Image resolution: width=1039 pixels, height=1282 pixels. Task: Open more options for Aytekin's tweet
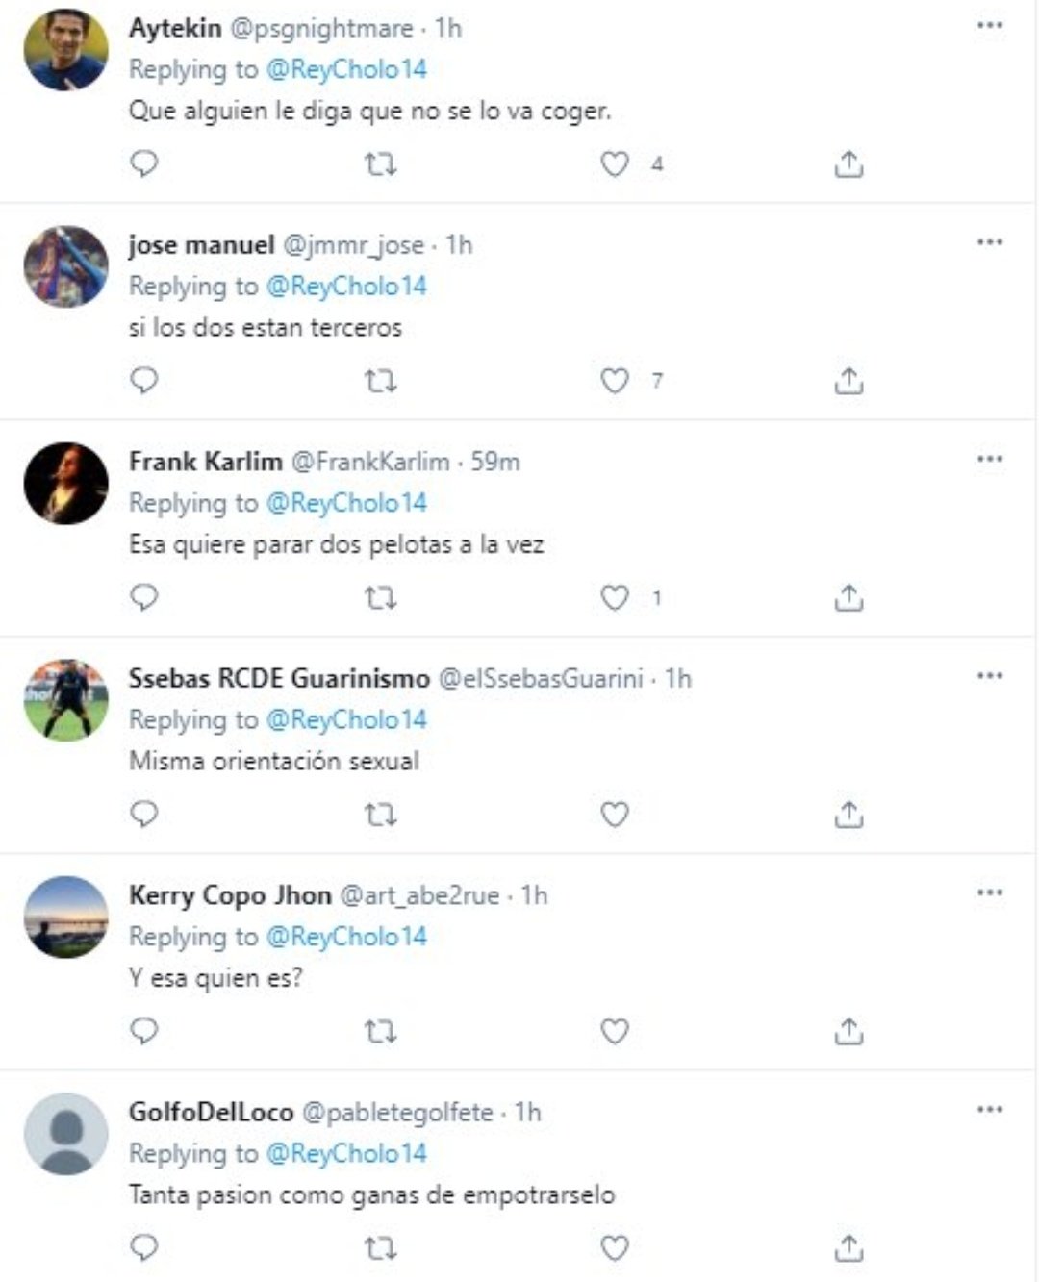pyautogui.click(x=990, y=26)
